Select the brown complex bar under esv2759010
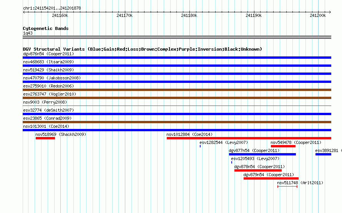 tap(177, 90)
